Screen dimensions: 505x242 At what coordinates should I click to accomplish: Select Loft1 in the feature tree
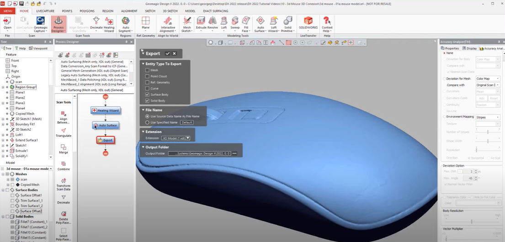click(19, 135)
